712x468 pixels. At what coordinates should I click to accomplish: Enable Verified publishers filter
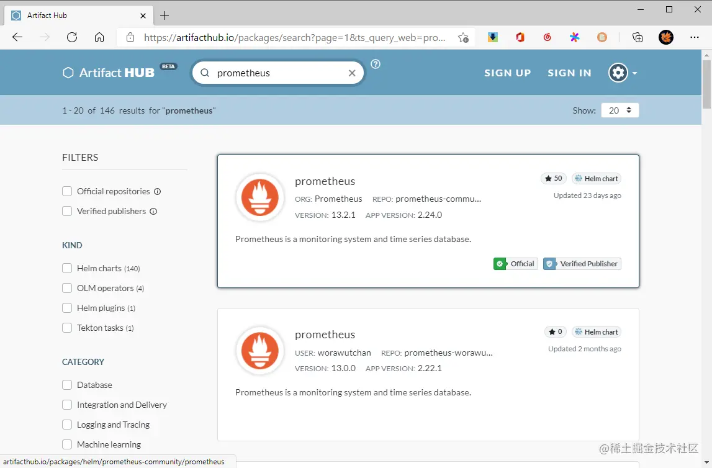[67, 212]
